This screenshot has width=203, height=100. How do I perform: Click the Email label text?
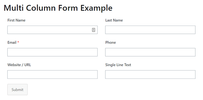12,42
